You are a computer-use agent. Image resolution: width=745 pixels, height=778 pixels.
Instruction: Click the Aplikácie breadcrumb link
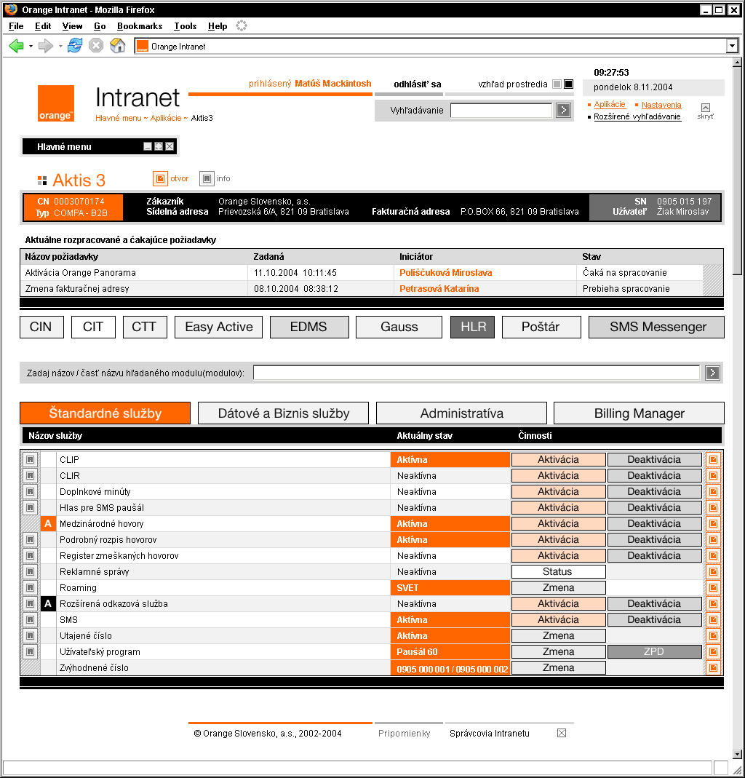[x=166, y=118]
